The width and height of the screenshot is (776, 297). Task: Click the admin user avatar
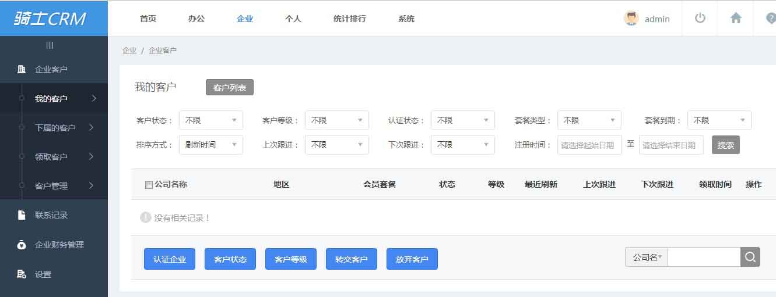631,19
